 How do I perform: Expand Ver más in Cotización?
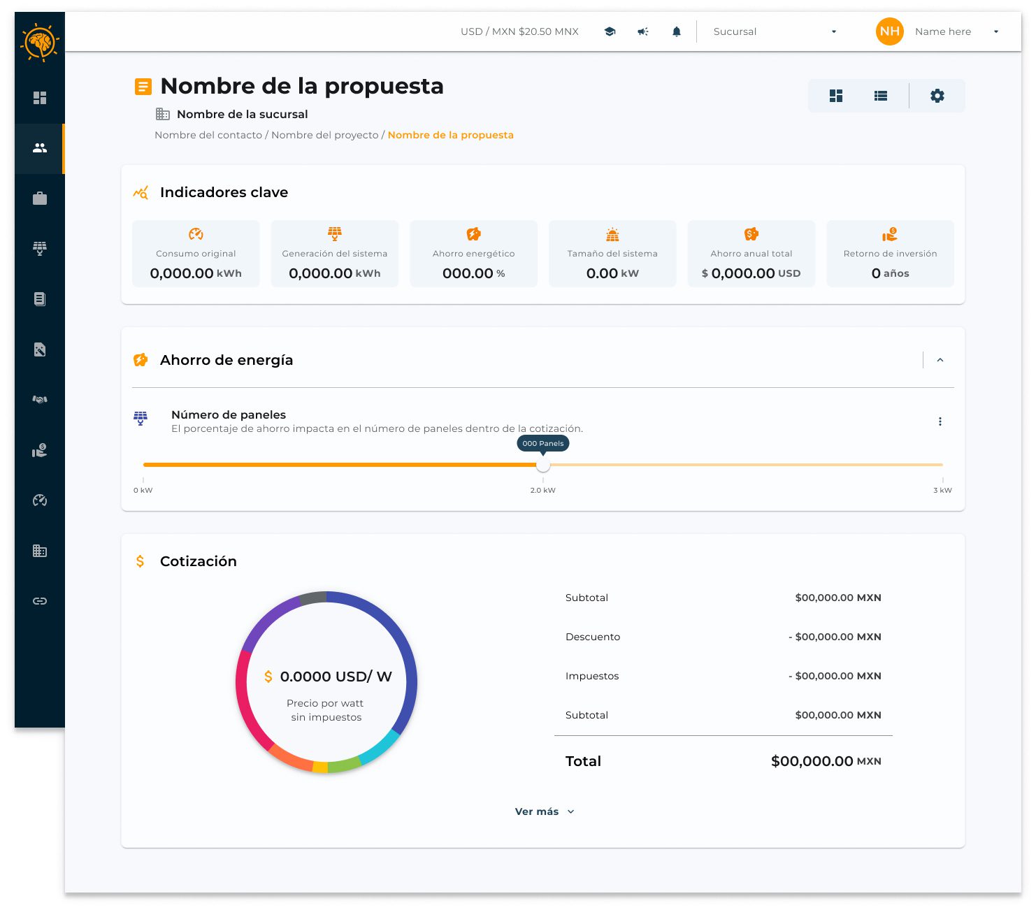point(545,811)
